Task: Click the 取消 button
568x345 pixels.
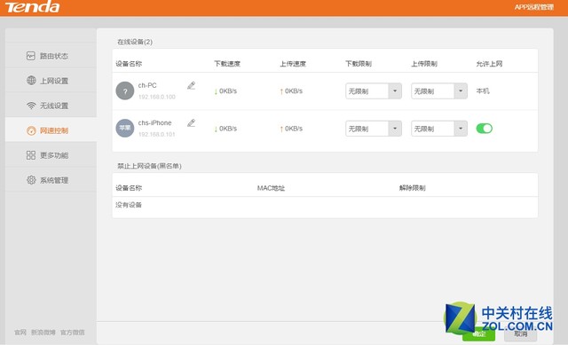Action: [x=521, y=333]
